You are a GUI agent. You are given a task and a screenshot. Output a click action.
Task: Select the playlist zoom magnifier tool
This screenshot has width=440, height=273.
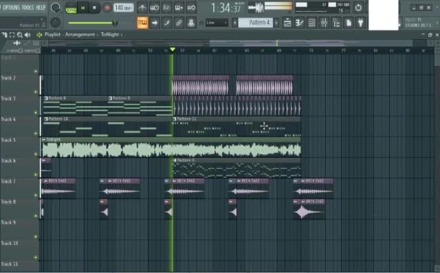(20, 35)
